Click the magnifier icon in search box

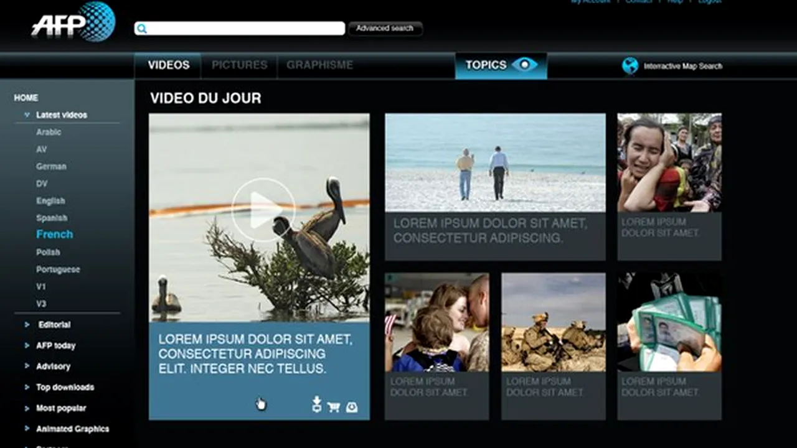142,29
